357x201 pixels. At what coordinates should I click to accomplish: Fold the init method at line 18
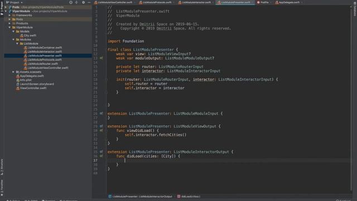pos(106,79)
